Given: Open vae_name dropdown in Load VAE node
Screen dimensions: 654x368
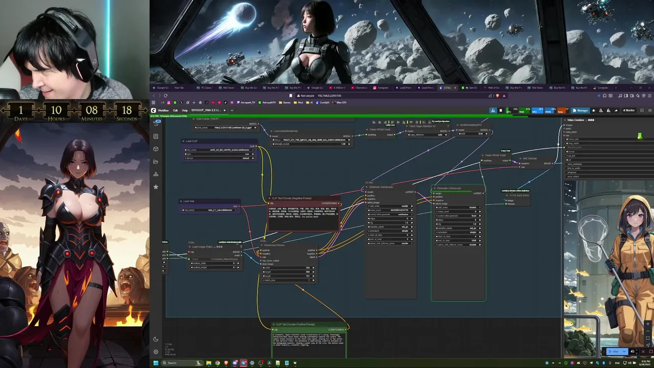Looking at the screenshot, I should tap(209, 210).
